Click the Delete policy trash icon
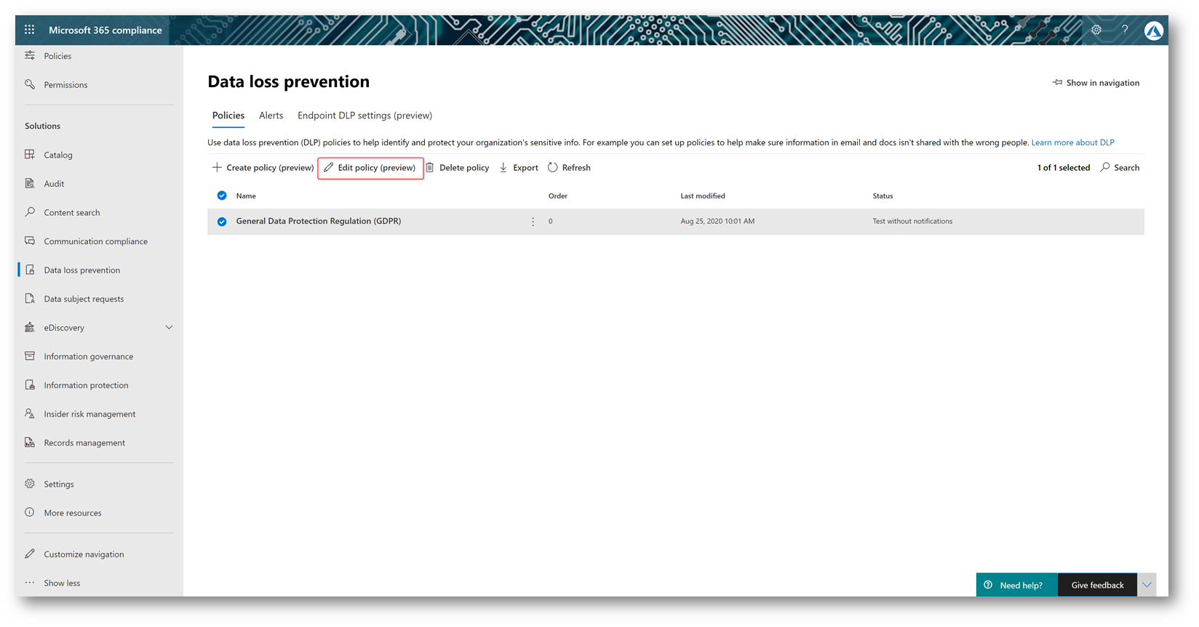The width and height of the screenshot is (1199, 627). [430, 167]
